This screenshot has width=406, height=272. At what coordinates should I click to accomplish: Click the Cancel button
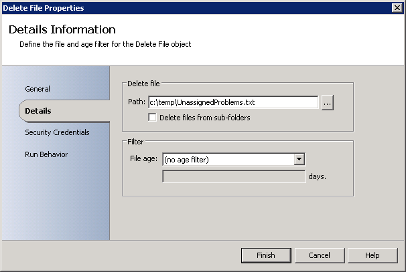coord(319,255)
